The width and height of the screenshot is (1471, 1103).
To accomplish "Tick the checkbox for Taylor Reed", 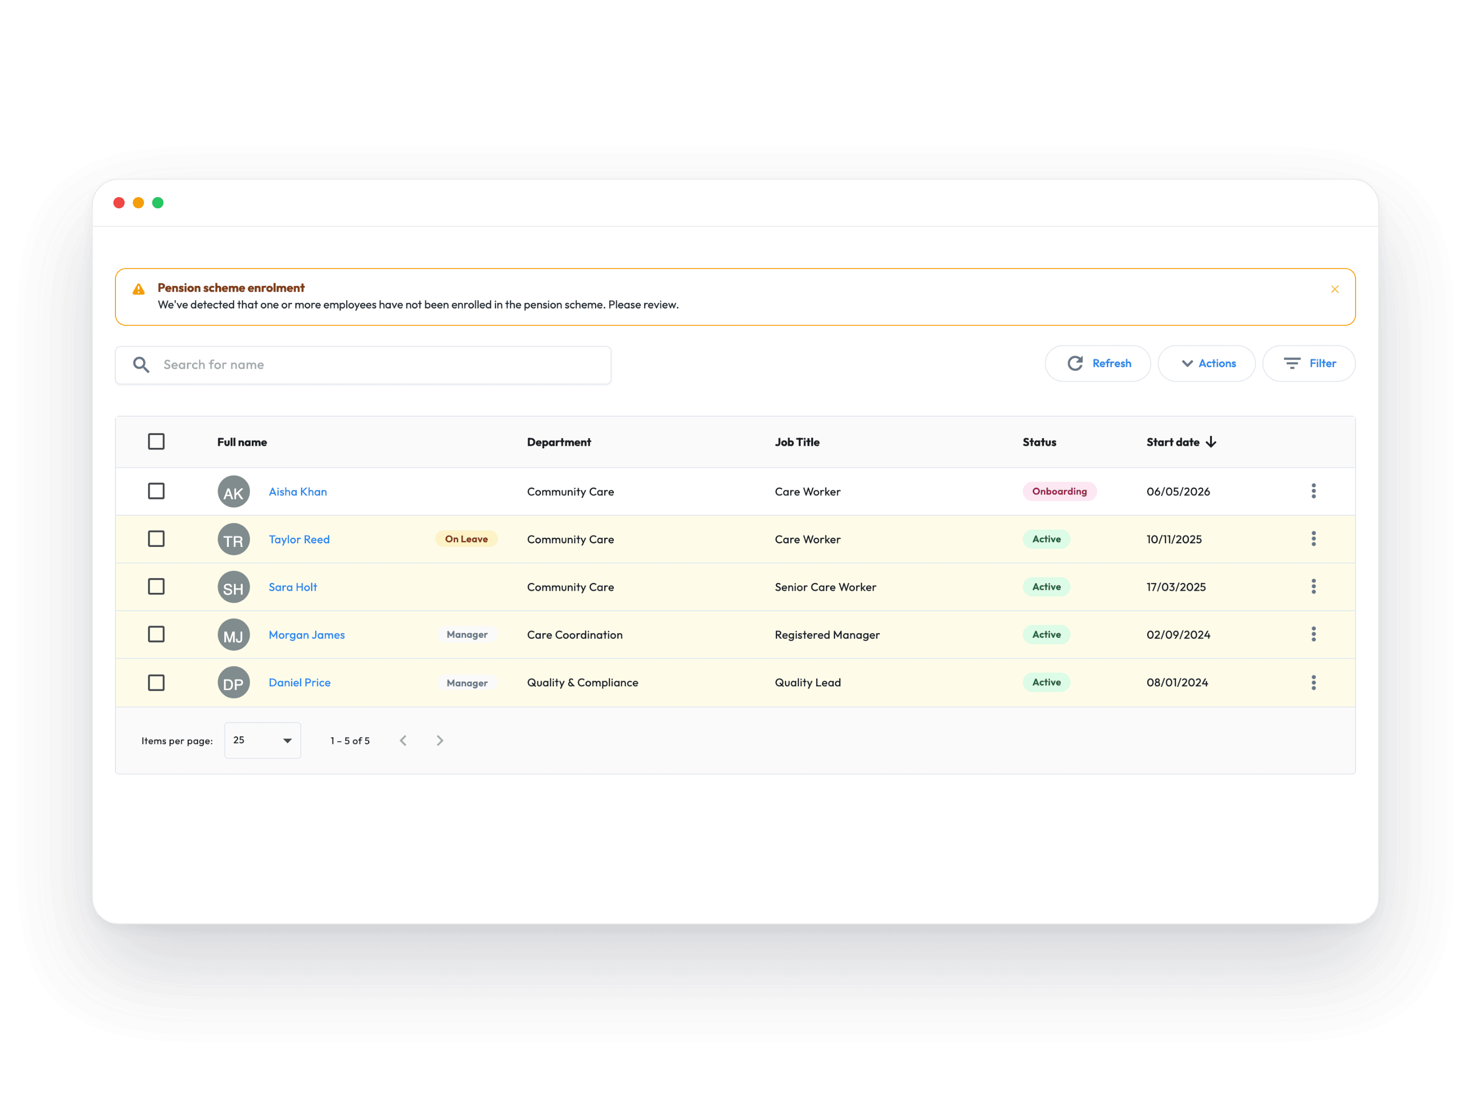I will point(156,539).
